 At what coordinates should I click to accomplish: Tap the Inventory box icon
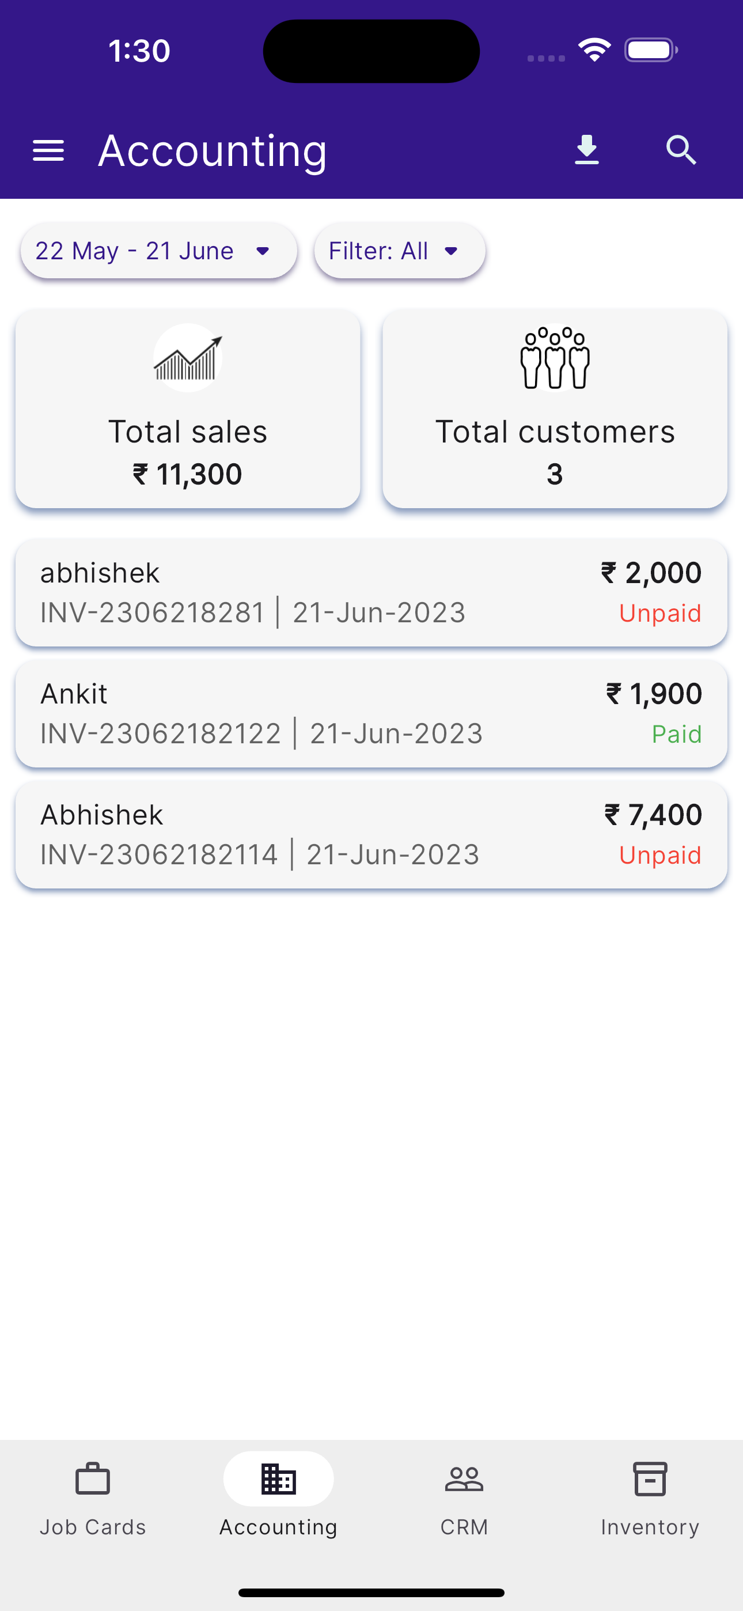point(650,1479)
